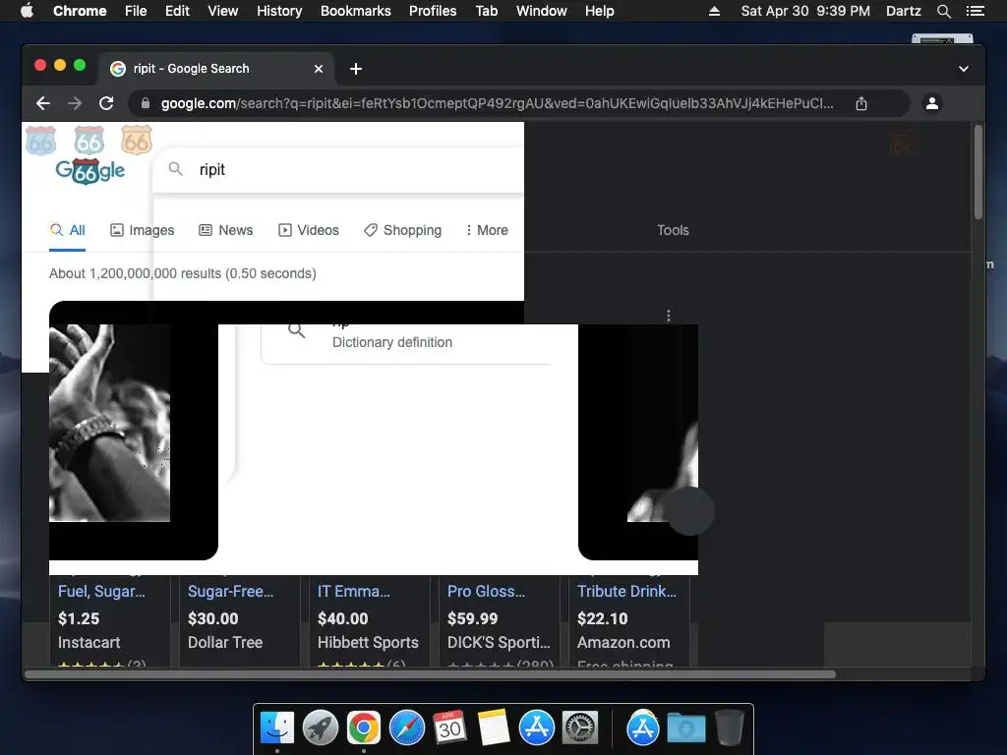Open Spotlight search in the menu bar
1007x755 pixels.
click(x=943, y=11)
